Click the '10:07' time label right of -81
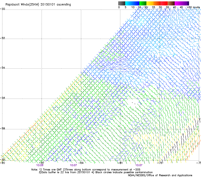Image resolution: width=201 pixels, height=177 pixels. point(139,165)
